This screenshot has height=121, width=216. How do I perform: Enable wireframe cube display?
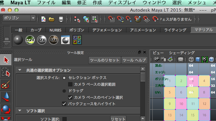(191, 59)
